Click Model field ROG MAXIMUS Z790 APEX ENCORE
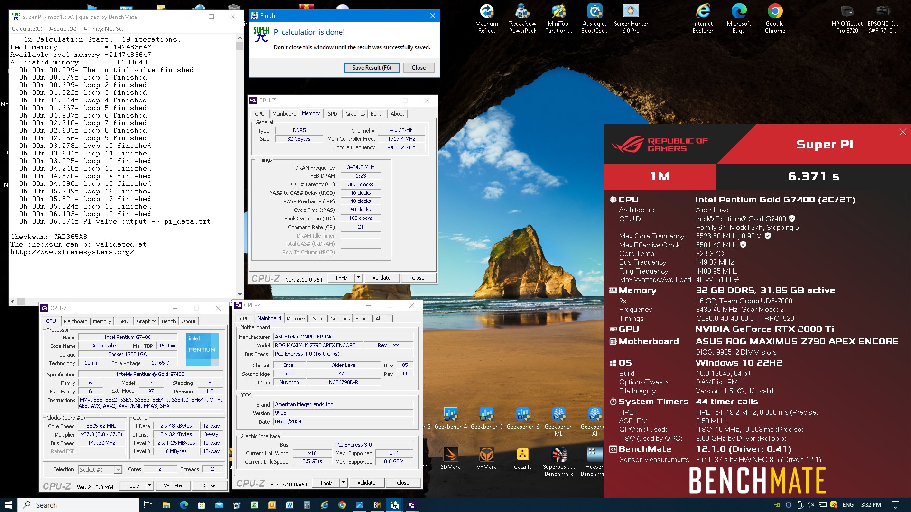Image resolution: width=911 pixels, height=512 pixels. [318, 345]
